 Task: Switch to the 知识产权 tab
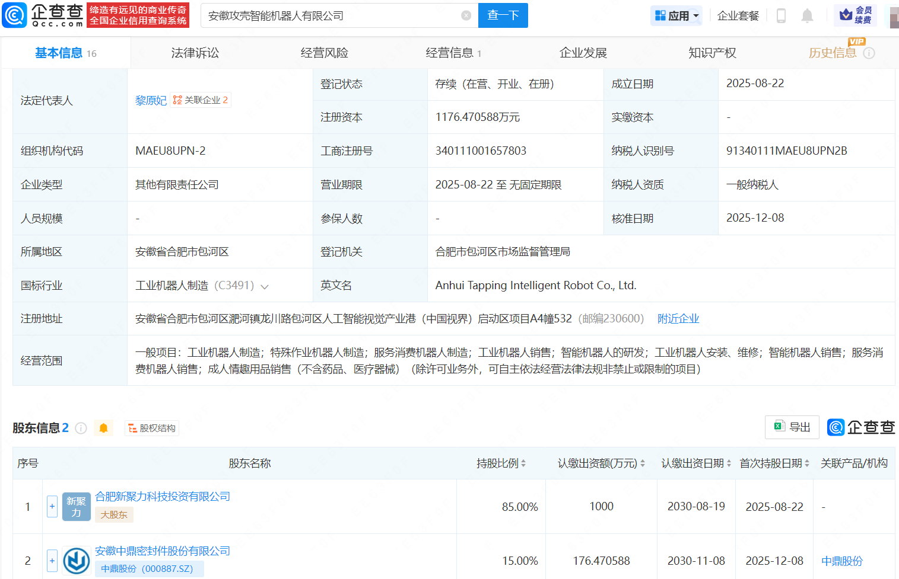(712, 53)
